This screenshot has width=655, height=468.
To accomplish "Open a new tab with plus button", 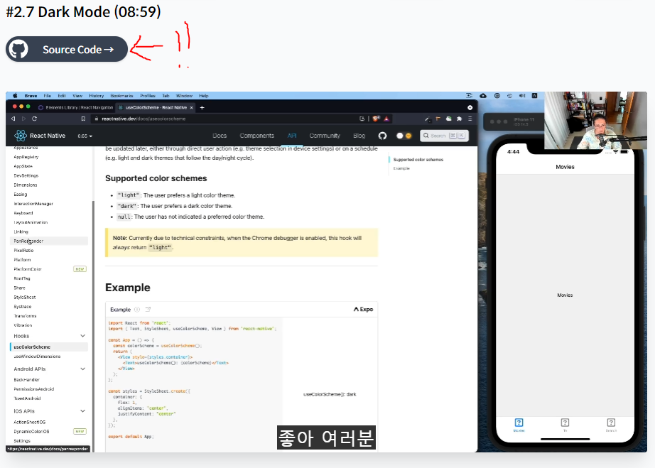I will pos(202,108).
